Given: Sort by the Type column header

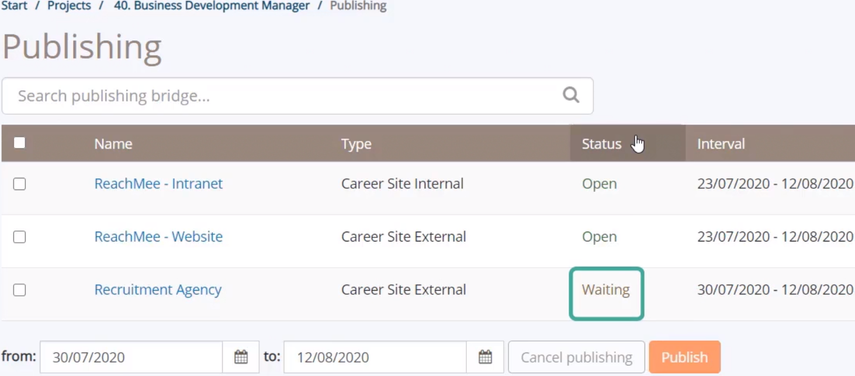Looking at the screenshot, I should click(356, 144).
